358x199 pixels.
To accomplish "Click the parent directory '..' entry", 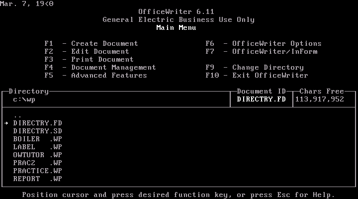I will (x=17, y=116).
